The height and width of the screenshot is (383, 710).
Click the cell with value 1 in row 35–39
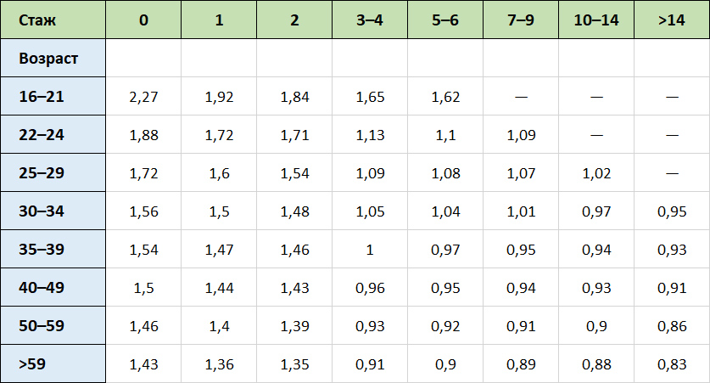(370, 249)
